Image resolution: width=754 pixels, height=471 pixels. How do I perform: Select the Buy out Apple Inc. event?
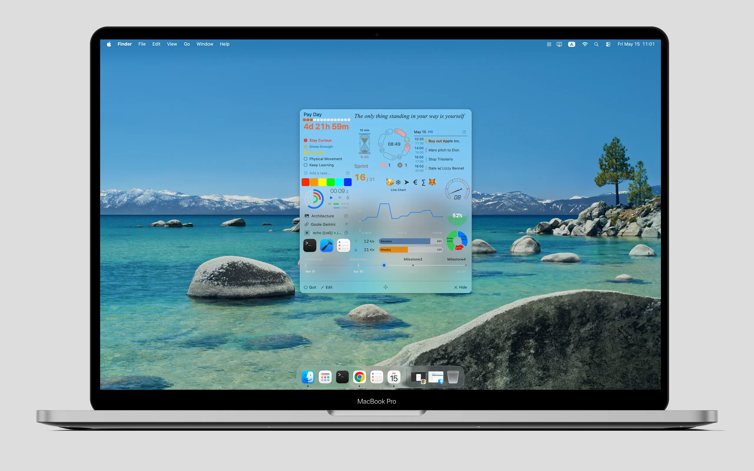pyautogui.click(x=444, y=141)
